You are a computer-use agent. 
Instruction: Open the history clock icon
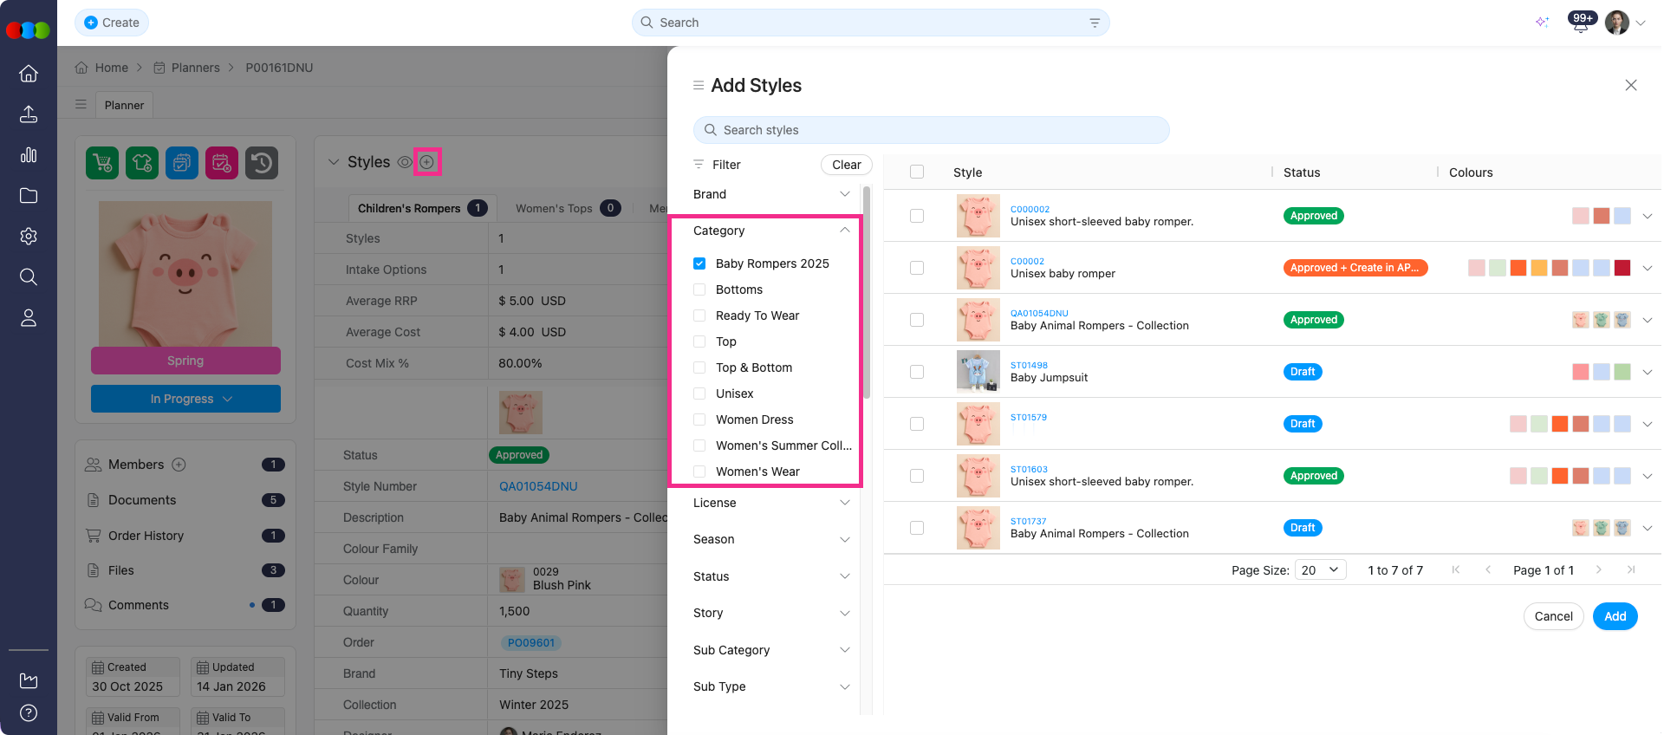[262, 163]
